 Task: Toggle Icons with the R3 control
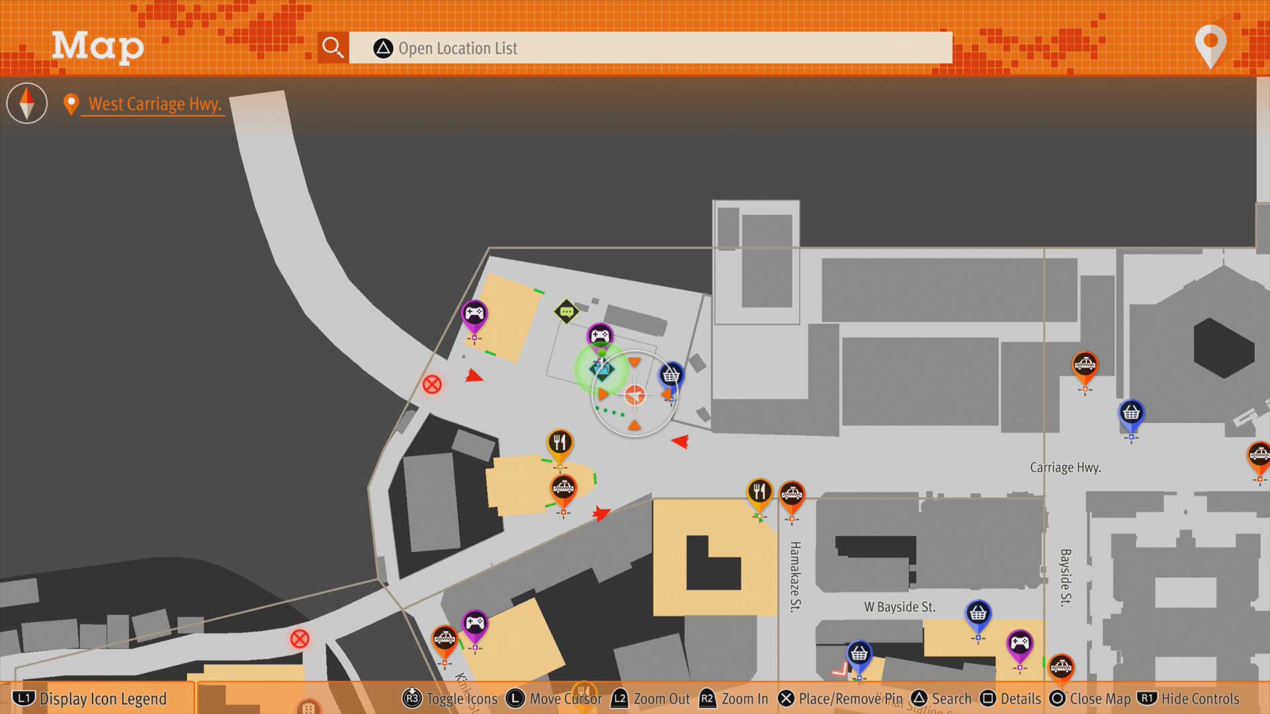tap(450, 699)
